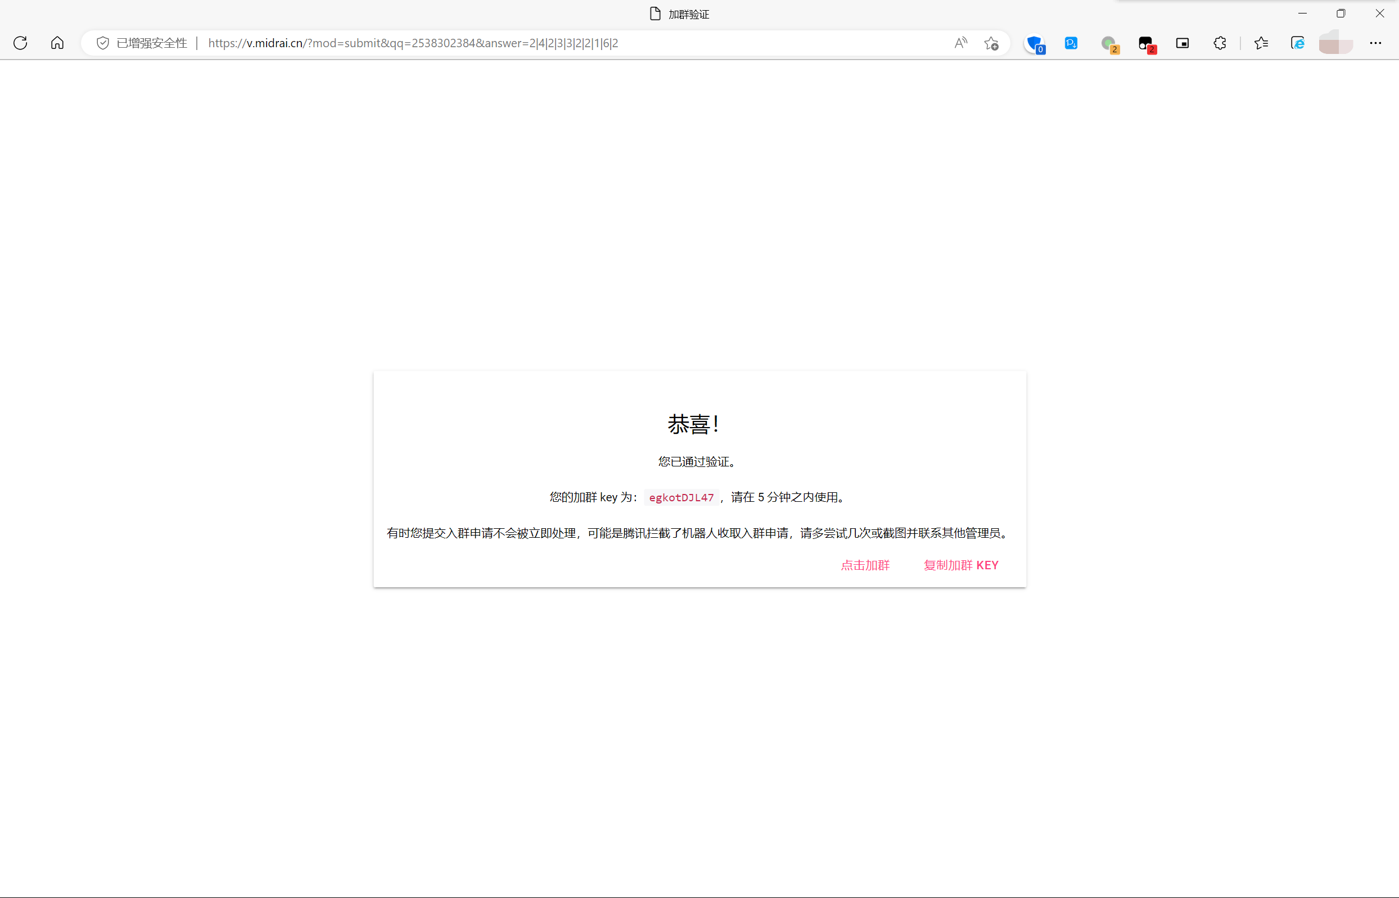
Task: Open the Extensions puzzle piece menu
Action: 1219,43
